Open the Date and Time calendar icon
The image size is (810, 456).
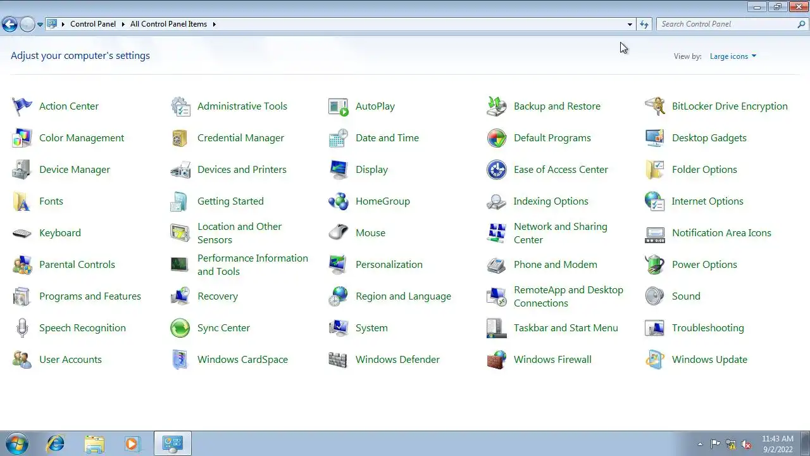(x=339, y=138)
